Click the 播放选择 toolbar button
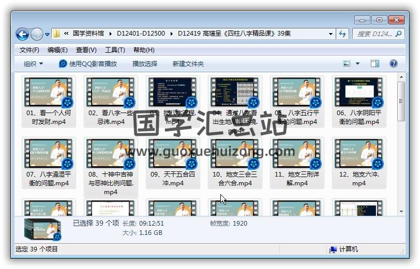420x269 pixels. click(145, 64)
